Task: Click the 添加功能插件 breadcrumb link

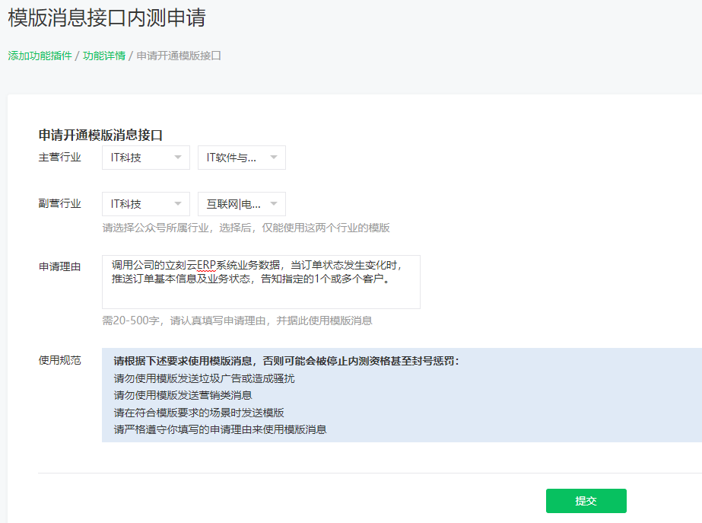Action: pyautogui.click(x=40, y=56)
